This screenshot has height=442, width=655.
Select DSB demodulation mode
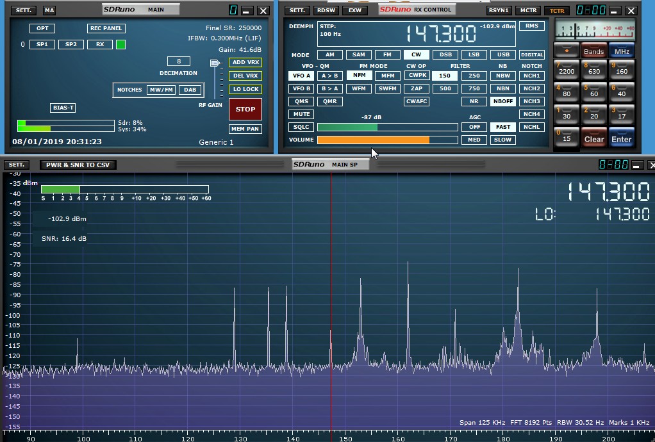(x=445, y=54)
